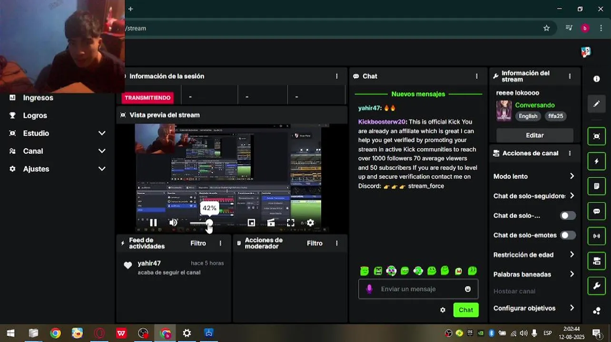Open Windows Start menu
The image size is (611, 342).
pyautogui.click(x=10, y=333)
